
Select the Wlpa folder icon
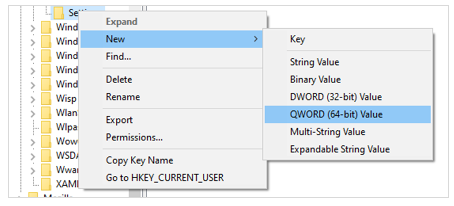coord(46,127)
